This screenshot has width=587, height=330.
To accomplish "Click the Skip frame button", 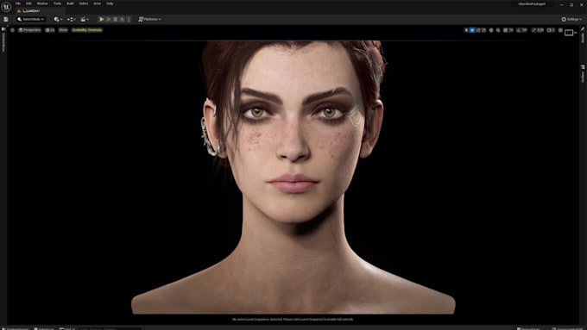I will [109, 19].
